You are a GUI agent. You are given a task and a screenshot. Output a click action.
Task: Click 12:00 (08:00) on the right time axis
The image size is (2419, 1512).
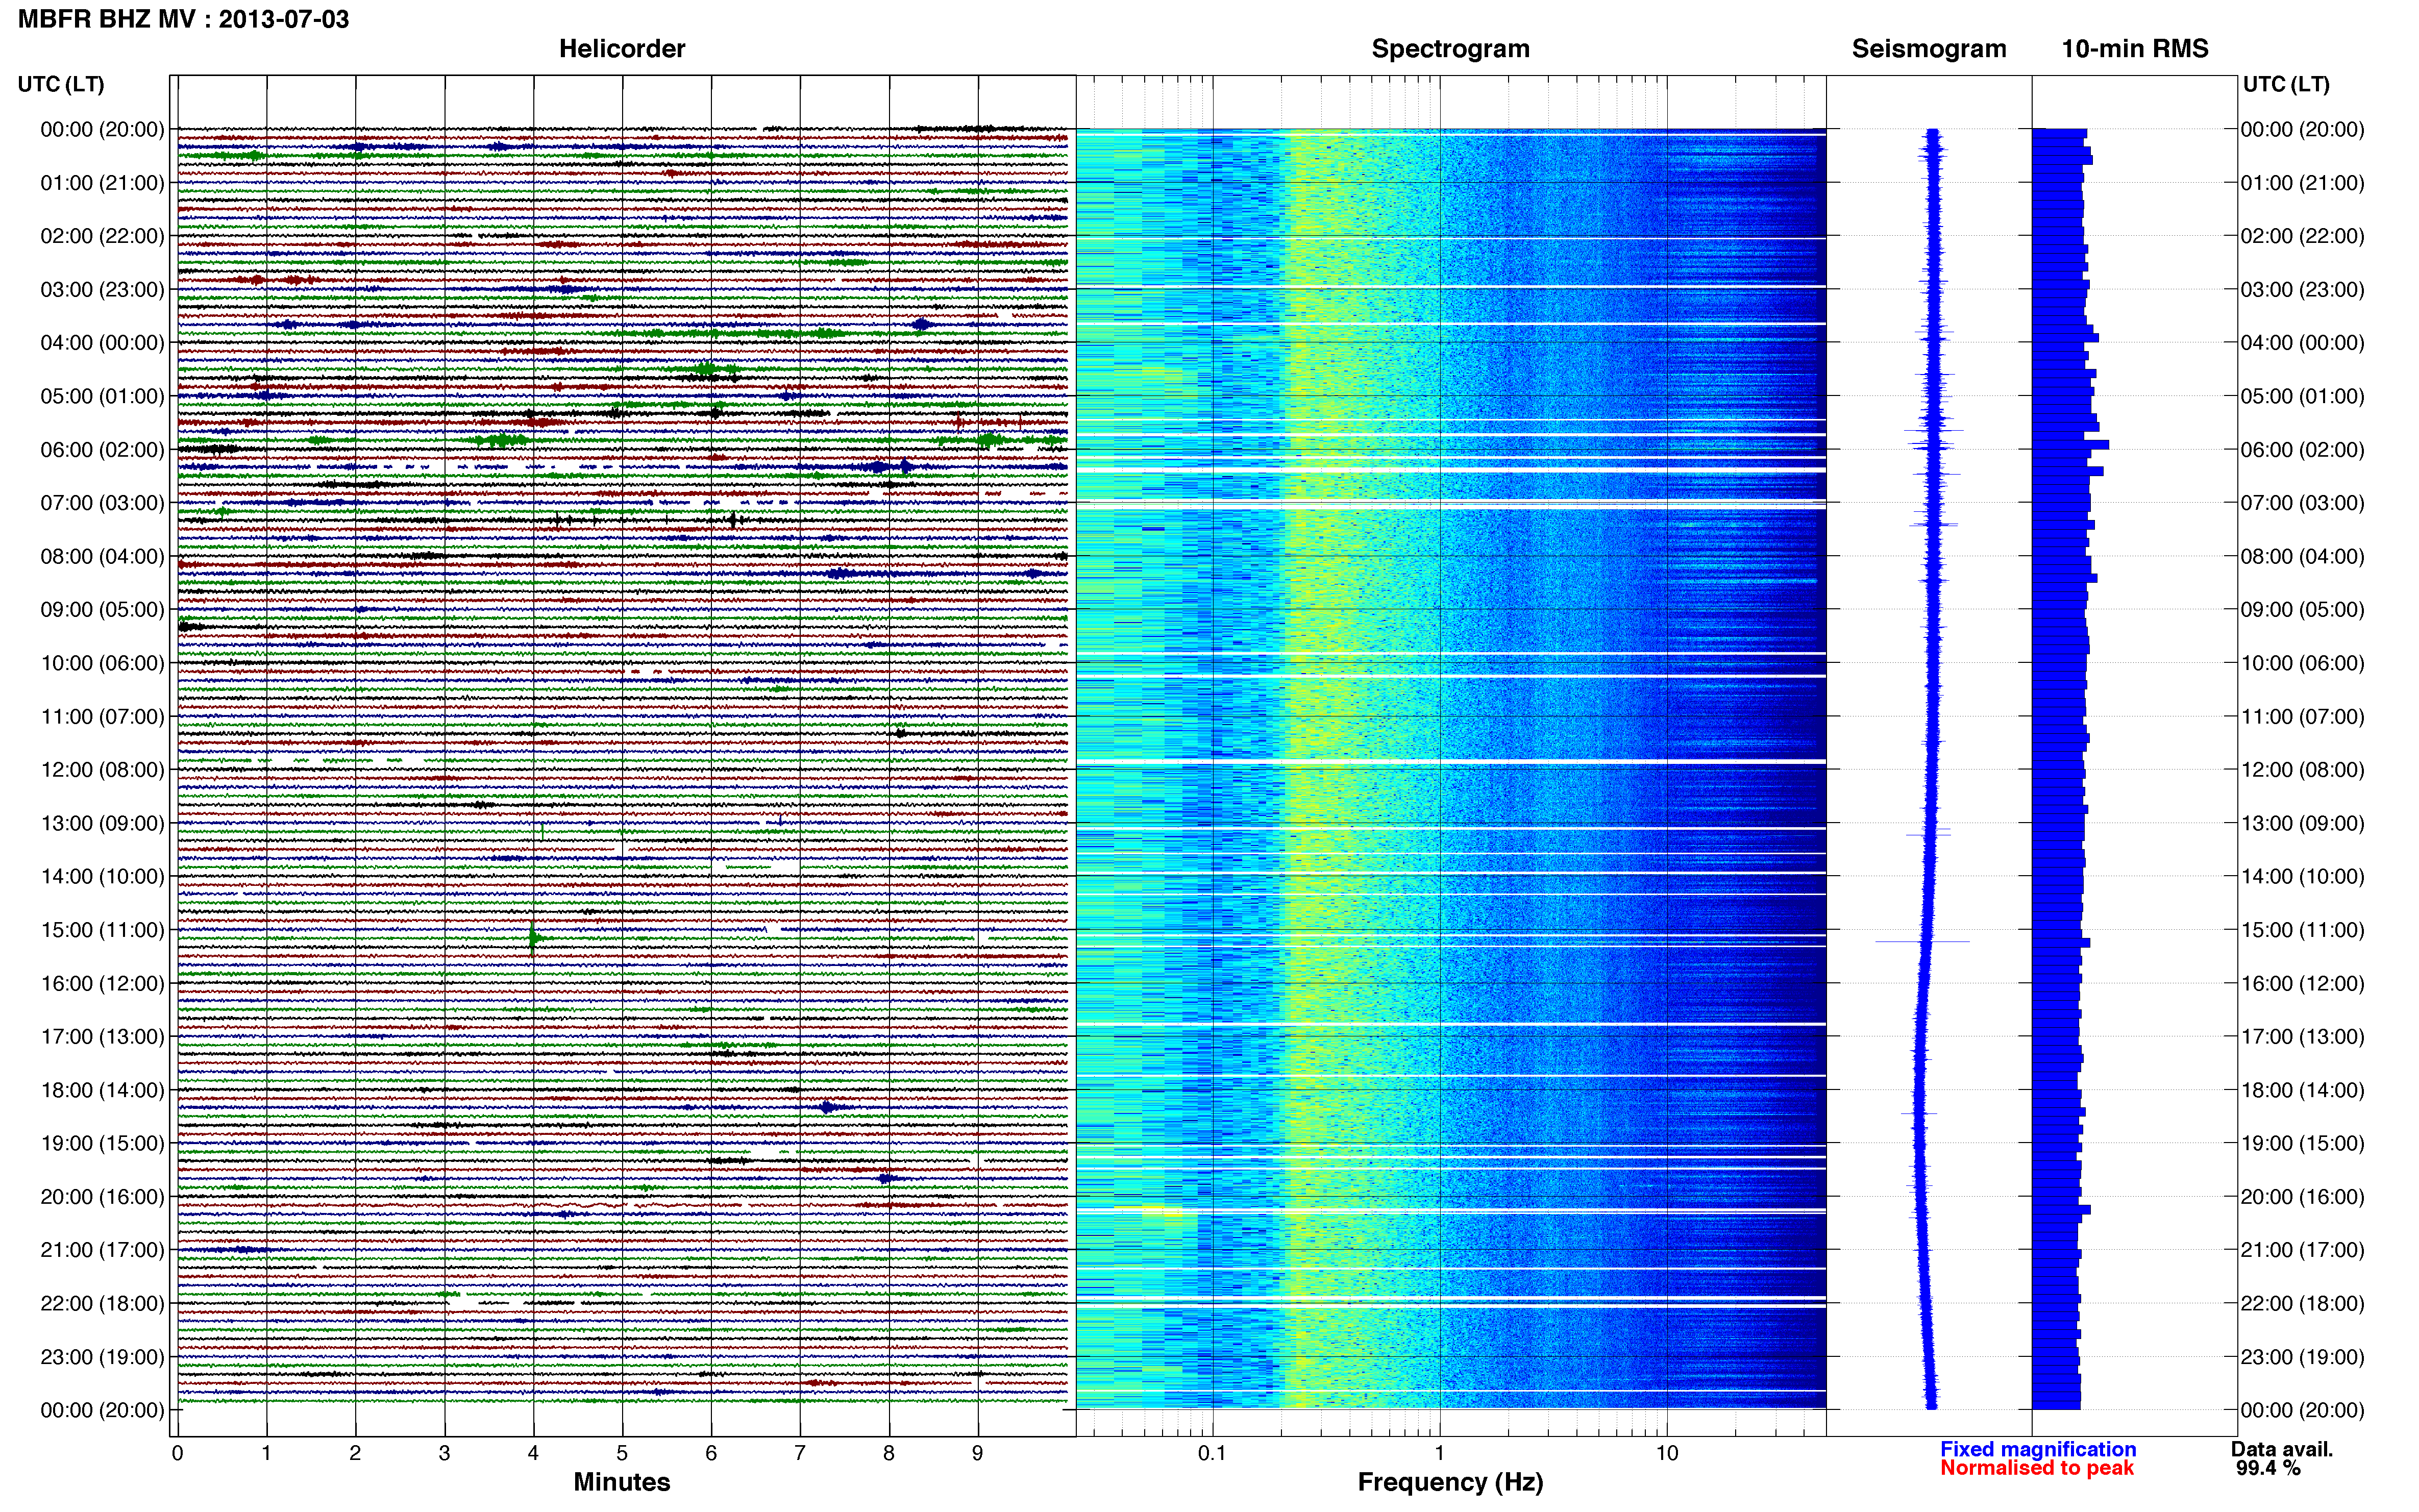pos(2303,770)
